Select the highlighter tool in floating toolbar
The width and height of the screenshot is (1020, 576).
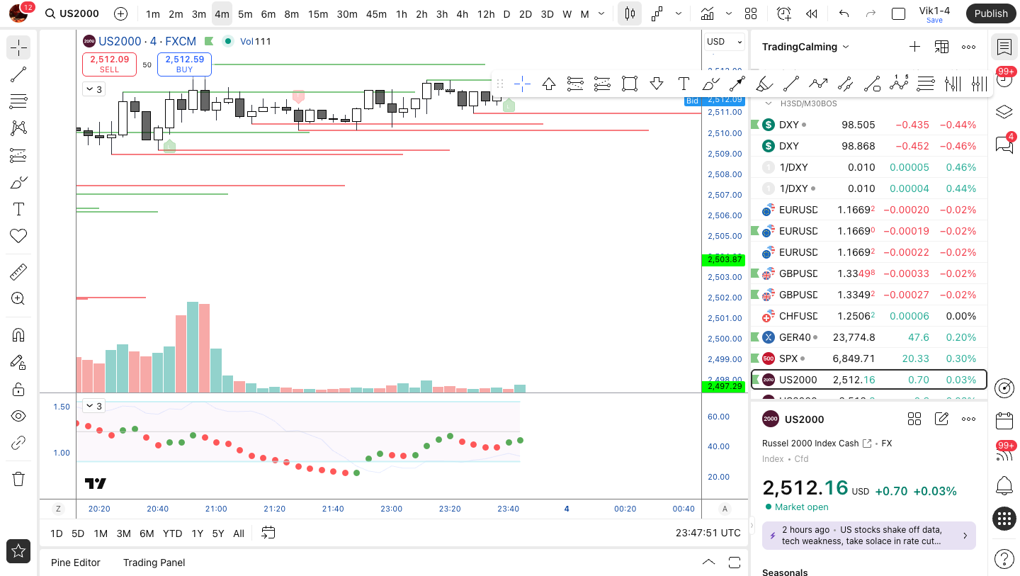coord(764,84)
